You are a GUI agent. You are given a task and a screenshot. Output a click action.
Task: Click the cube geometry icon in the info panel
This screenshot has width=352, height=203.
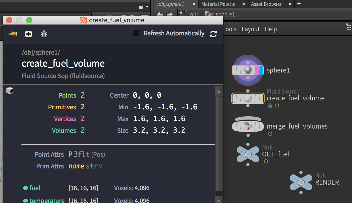coord(10,91)
